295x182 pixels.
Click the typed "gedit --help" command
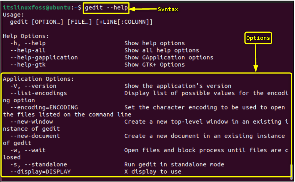[x=106, y=8]
